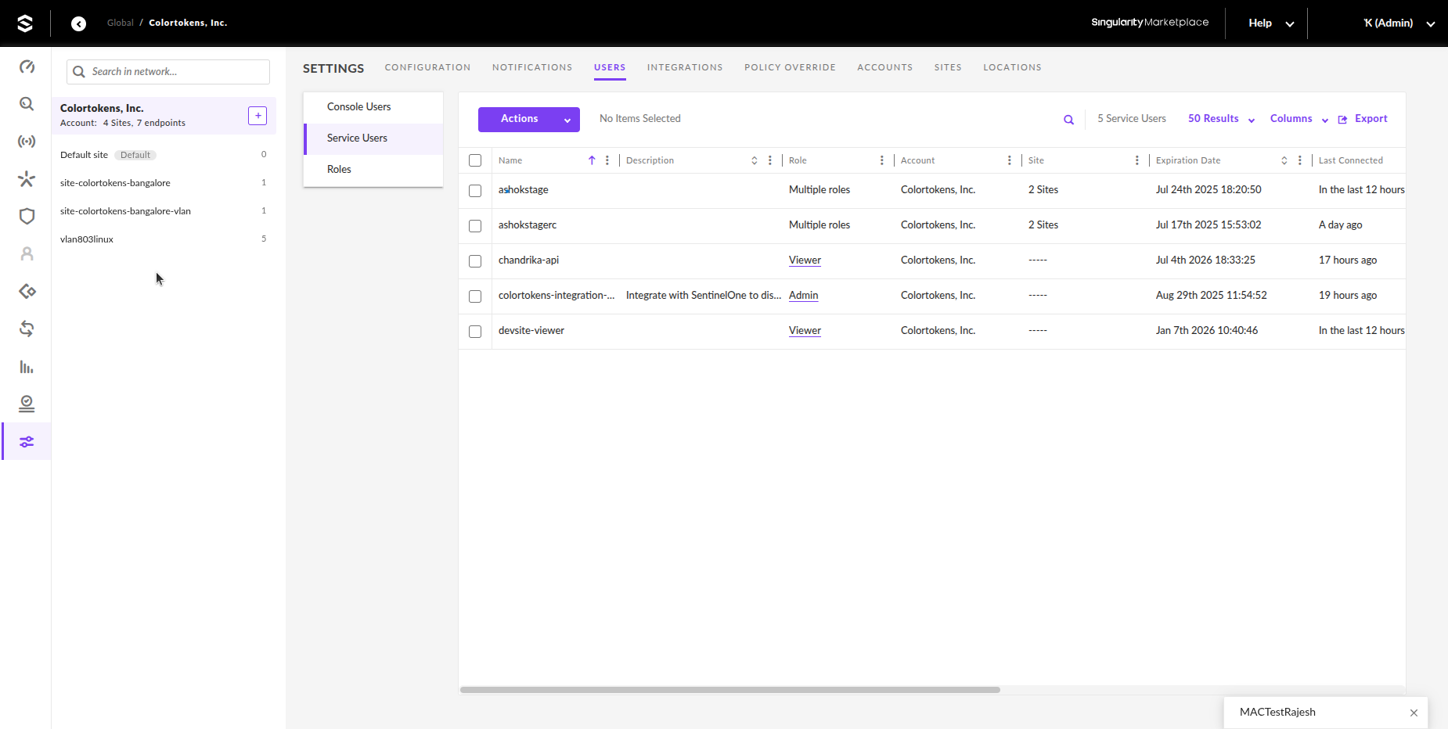Open Console Users in side menu
1448x729 pixels.
tap(358, 107)
